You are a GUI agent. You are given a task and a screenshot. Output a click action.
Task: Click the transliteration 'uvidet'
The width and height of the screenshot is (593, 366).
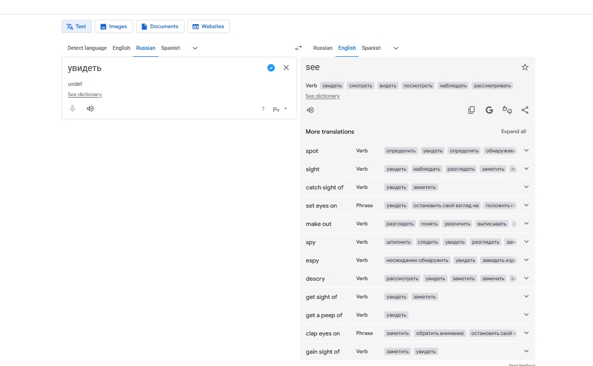click(75, 84)
